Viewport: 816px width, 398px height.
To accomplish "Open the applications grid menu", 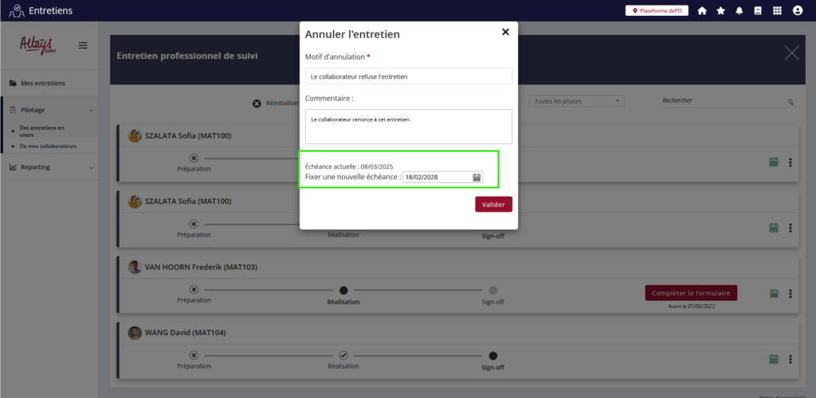I will [777, 11].
